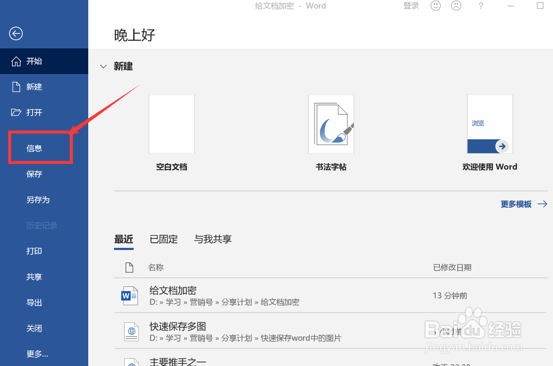The width and height of the screenshot is (553, 366).
Task: Click the path under 快速保存多图
Action: [x=245, y=338]
